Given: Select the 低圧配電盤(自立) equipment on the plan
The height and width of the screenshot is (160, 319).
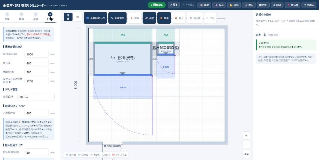Looking at the screenshot, I should click(x=166, y=49).
